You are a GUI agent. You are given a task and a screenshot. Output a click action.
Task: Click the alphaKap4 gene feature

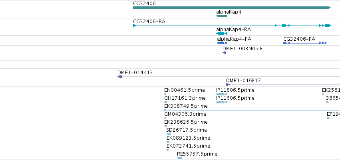tap(221, 16)
